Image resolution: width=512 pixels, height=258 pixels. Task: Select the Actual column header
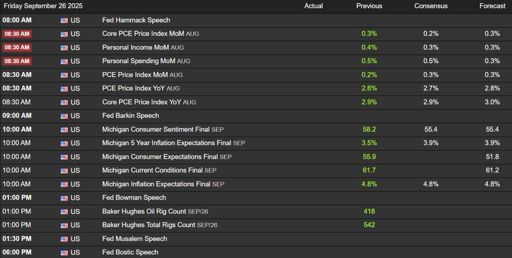(x=313, y=6)
